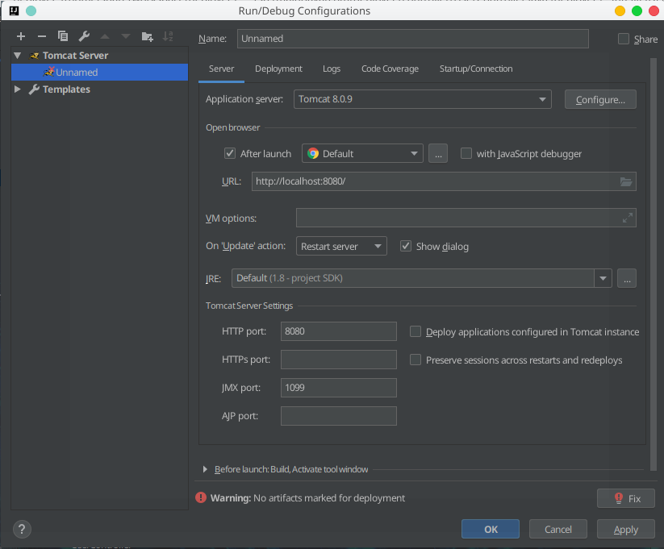
Task: Click the Remove Configuration minus icon
Action: [x=42, y=36]
